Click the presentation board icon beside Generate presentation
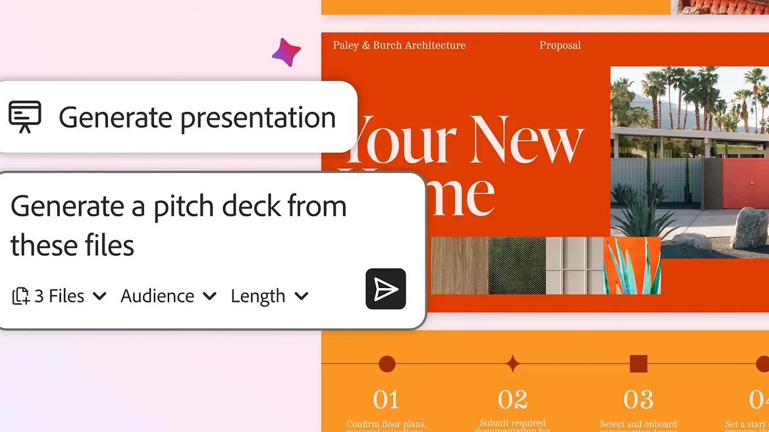The width and height of the screenshot is (769, 432). point(25,118)
